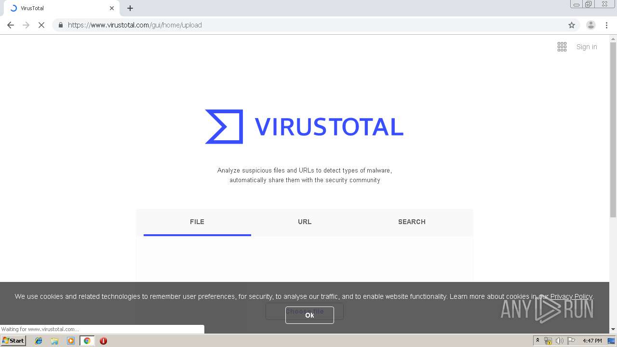Viewport: 617px width, 347px height.
Task: Open Action Center flag icon
Action: (x=571, y=341)
